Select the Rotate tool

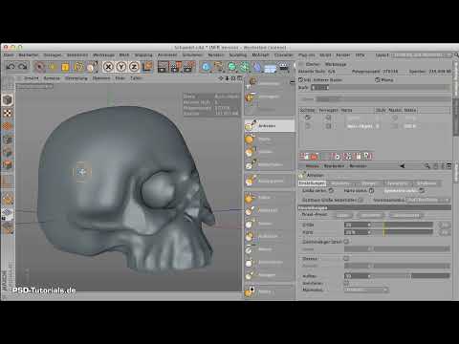click(78, 67)
